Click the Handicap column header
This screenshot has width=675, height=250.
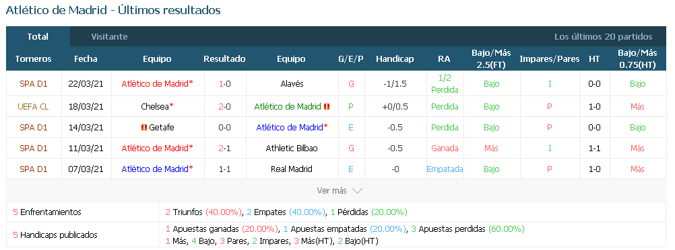pyautogui.click(x=395, y=59)
